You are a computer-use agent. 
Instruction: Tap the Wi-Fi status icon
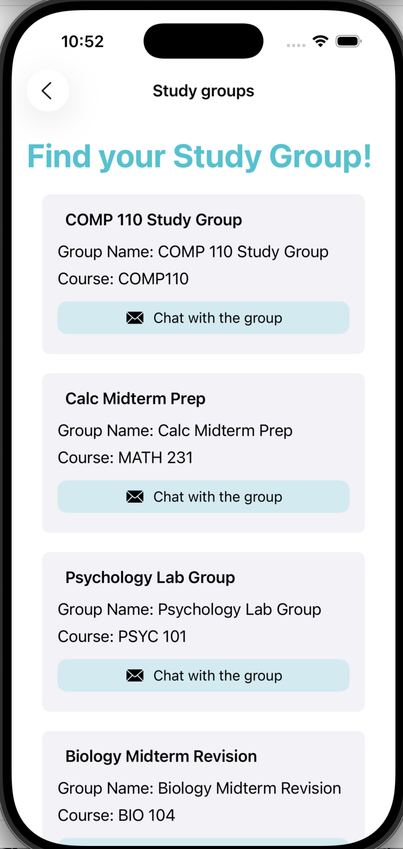pyautogui.click(x=320, y=41)
